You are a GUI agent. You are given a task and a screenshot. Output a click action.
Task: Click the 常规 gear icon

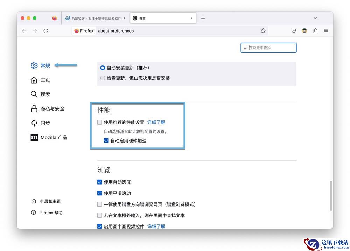pyautogui.click(x=34, y=65)
